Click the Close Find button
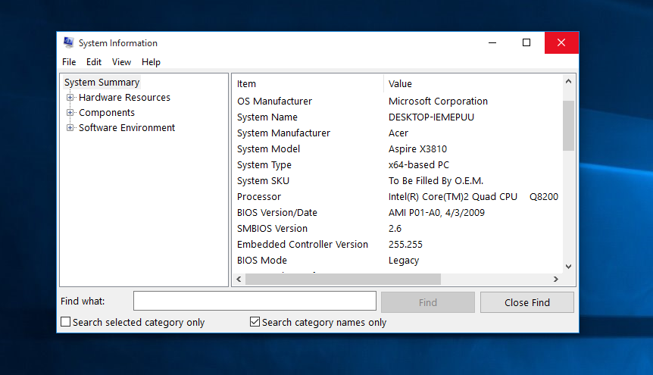Image resolution: width=653 pixels, height=375 pixels. 526,302
